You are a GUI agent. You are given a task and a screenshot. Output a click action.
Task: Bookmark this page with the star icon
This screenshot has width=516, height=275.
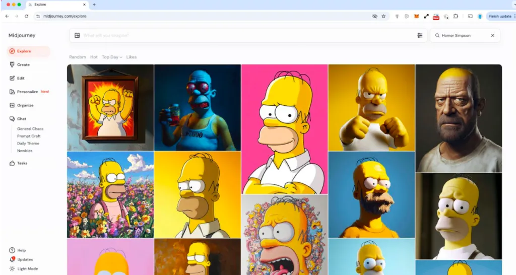click(383, 16)
